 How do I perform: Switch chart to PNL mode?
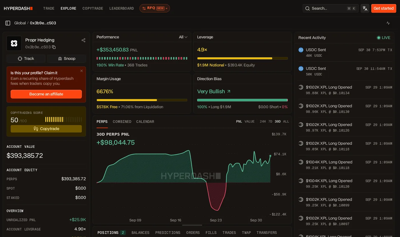[239, 121]
